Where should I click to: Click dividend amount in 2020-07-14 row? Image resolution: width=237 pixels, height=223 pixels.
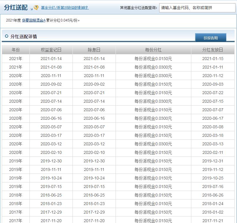153,101
